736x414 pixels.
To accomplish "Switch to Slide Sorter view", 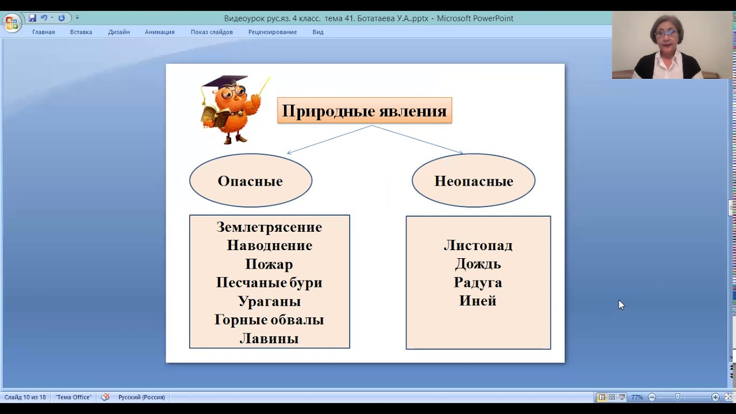I will [612, 397].
